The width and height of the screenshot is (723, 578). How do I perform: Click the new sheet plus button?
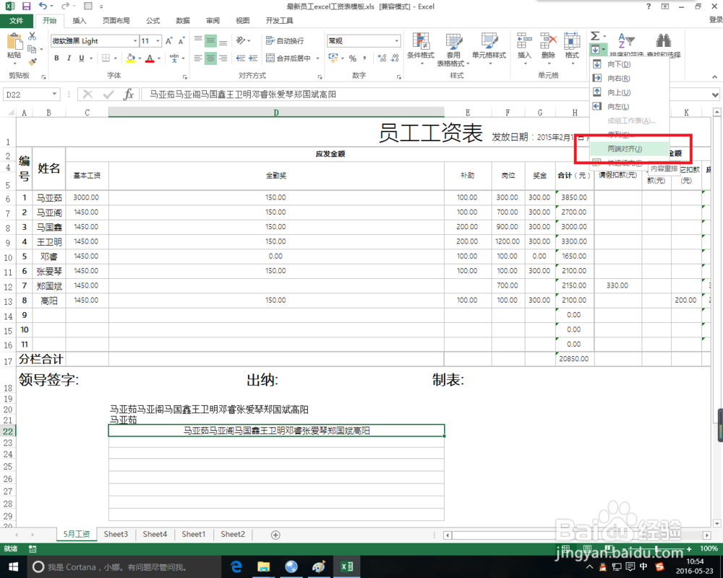point(275,535)
